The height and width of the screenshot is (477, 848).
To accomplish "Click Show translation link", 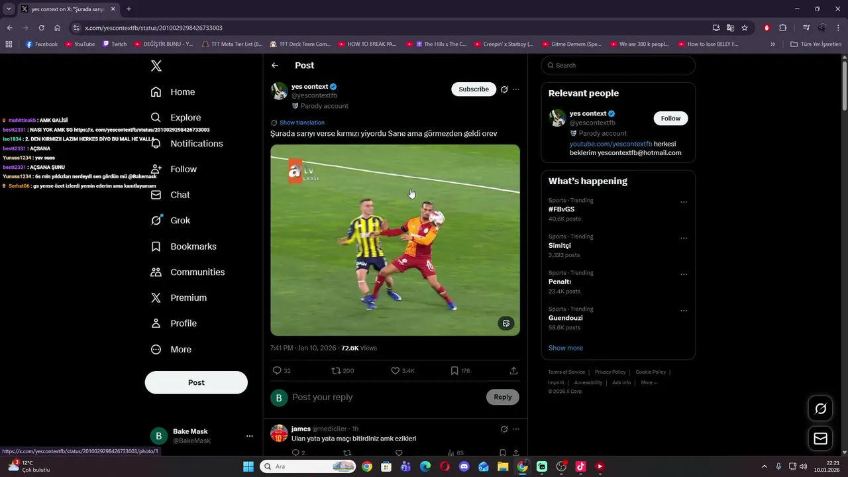I will point(302,123).
